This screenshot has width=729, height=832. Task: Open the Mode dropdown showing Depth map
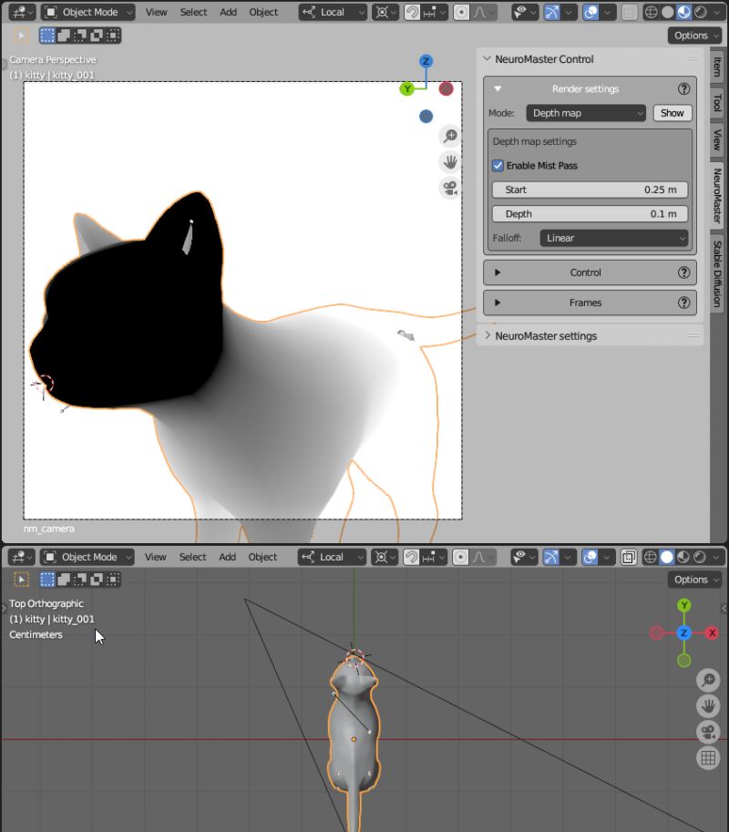(x=586, y=113)
